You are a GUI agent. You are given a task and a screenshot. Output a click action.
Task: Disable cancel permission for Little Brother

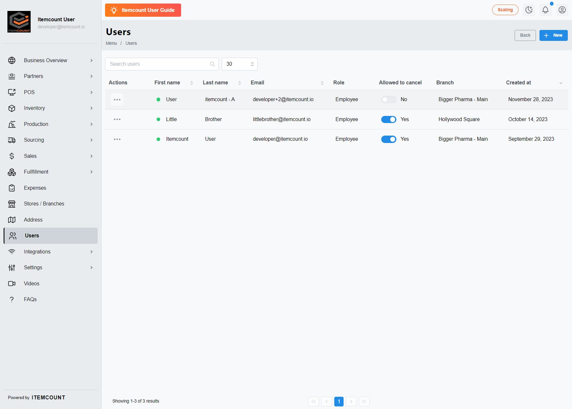click(389, 119)
